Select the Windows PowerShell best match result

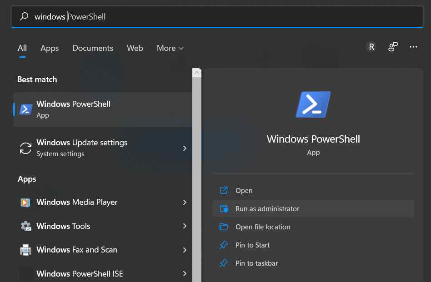click(103, 109)
